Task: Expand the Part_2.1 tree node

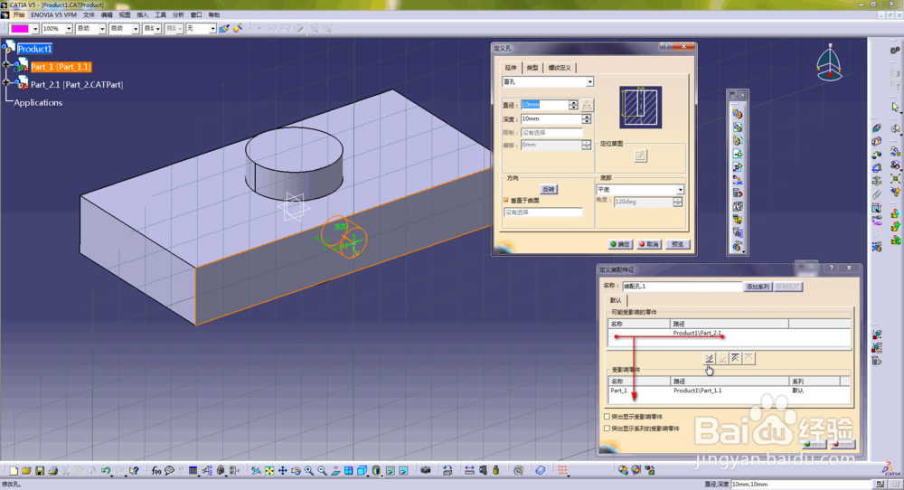Action: [6, 82]
